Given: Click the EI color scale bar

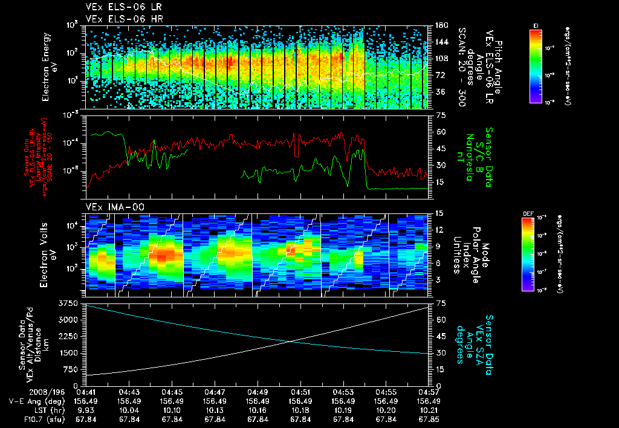Looking at the screenshot, I should click(x=536, y=65).
